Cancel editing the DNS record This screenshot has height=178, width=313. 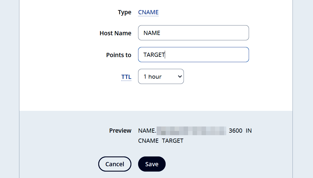(x=115, y=164)
